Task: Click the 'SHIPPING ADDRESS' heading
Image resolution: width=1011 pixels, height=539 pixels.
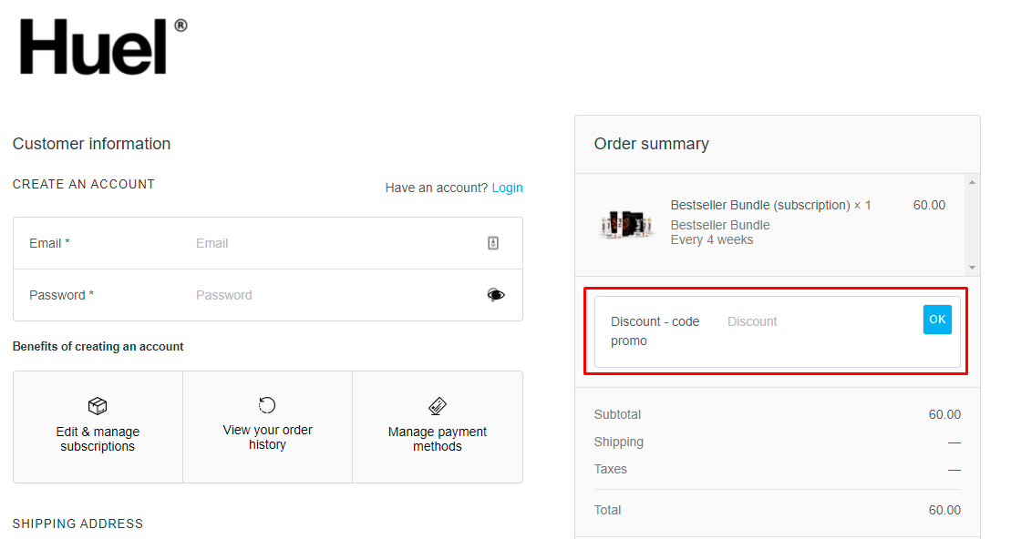Action: (78, 524)
